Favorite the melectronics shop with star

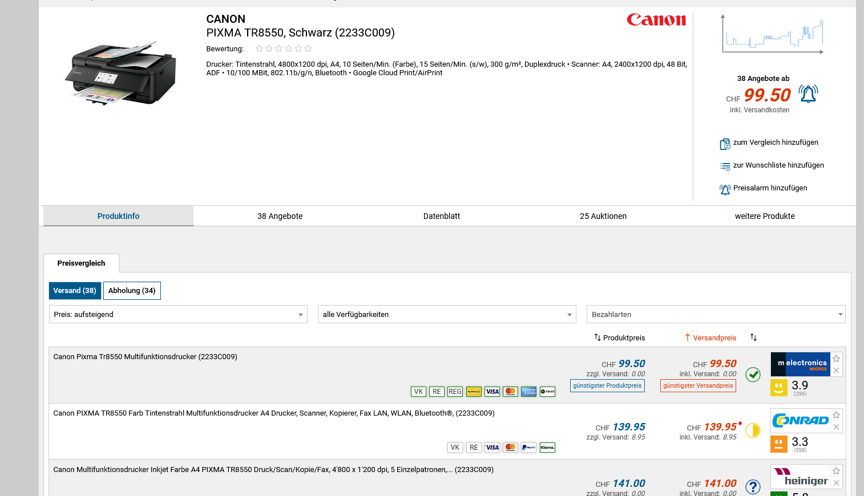coord(836,359)
